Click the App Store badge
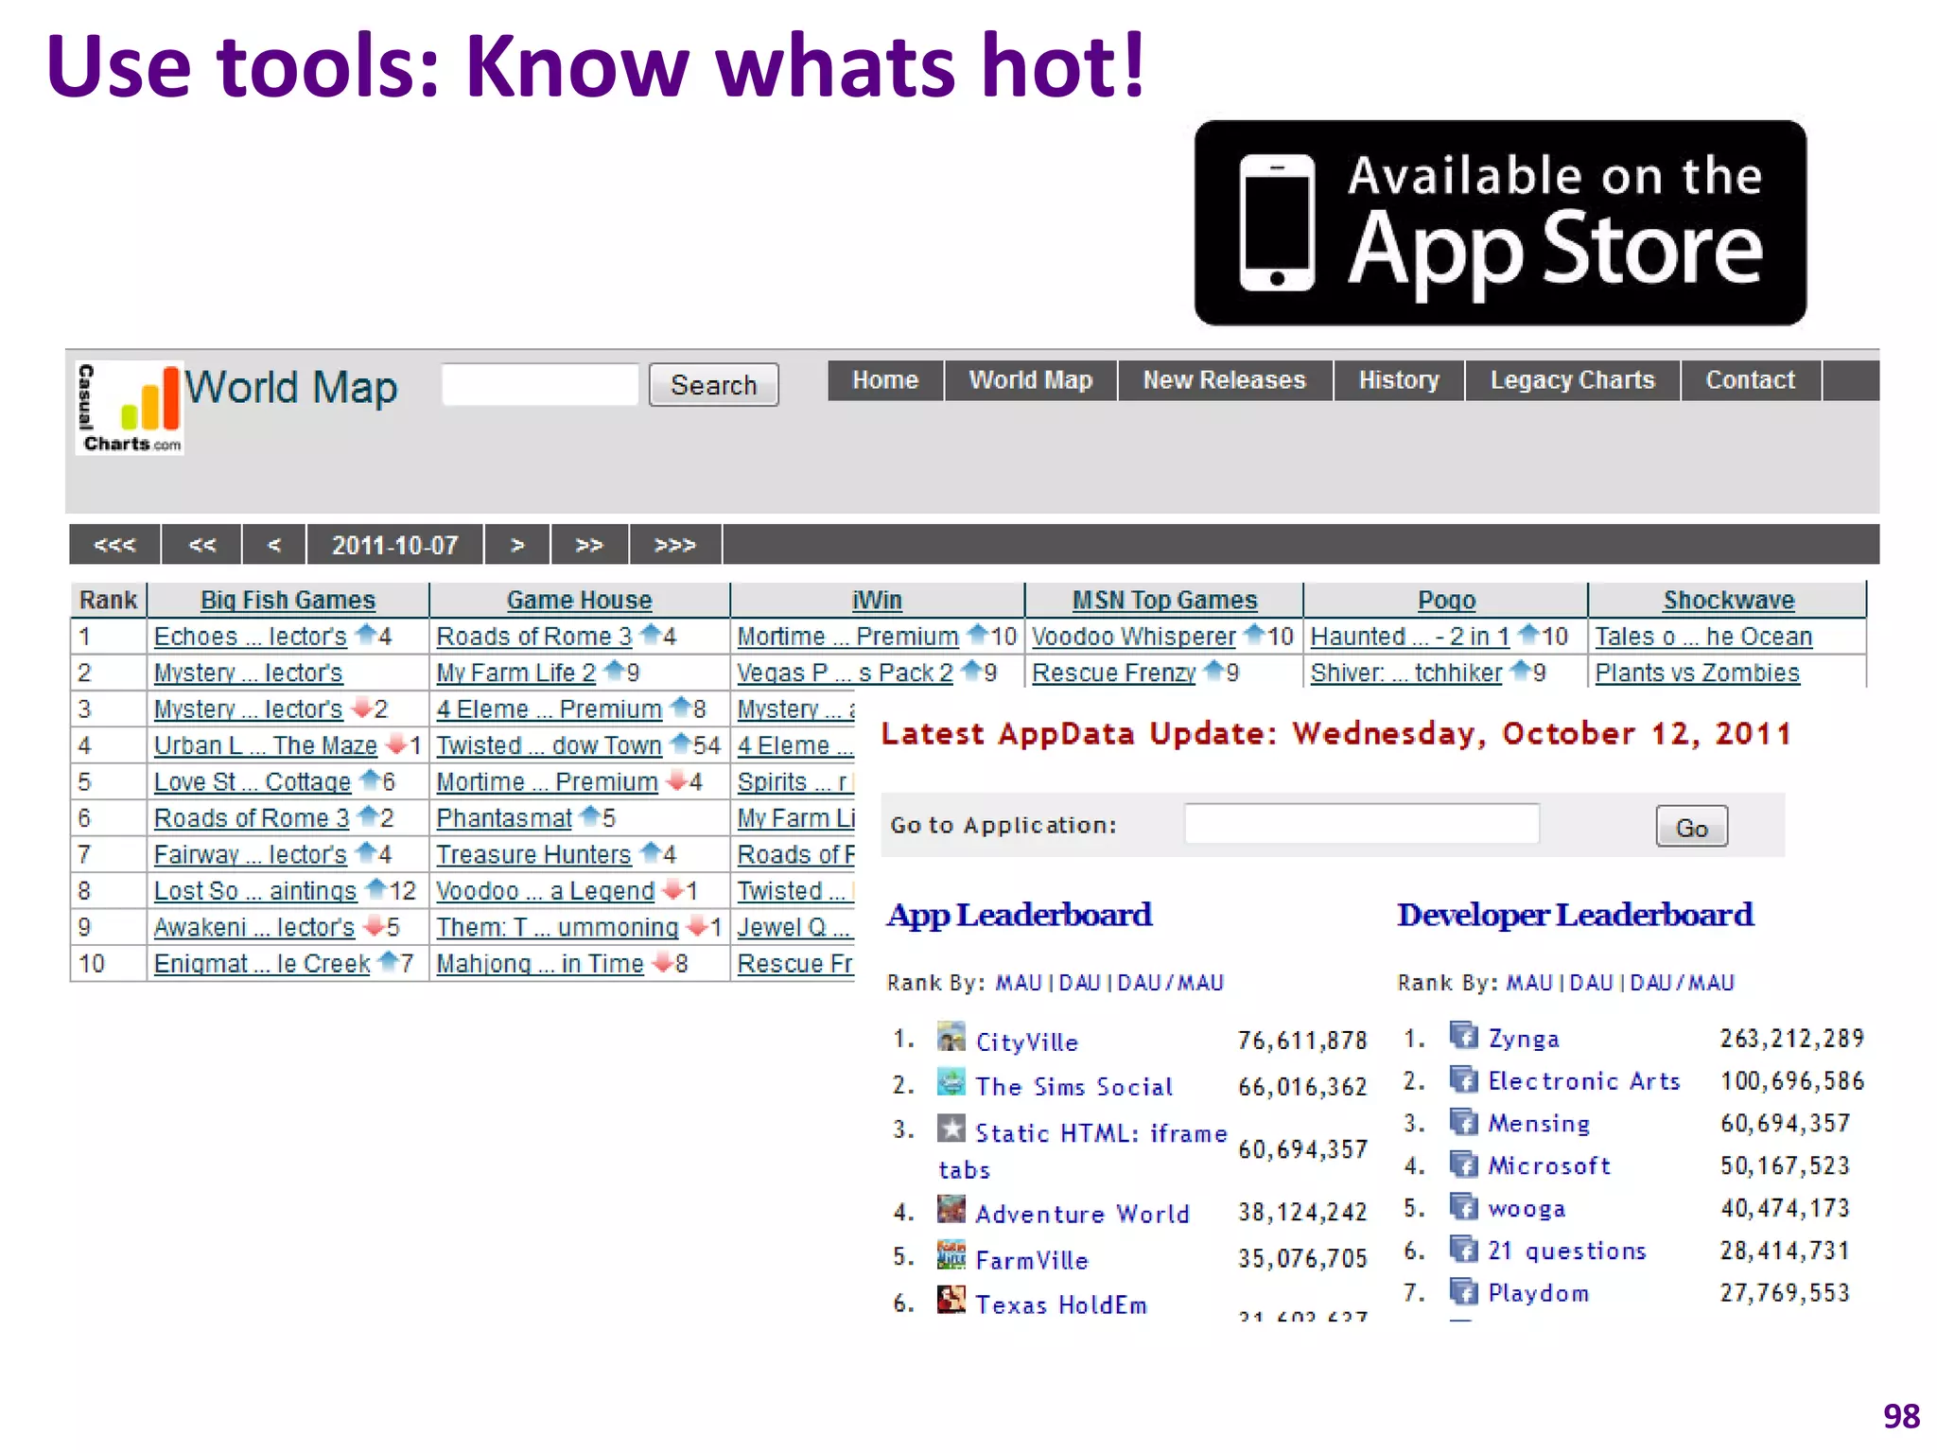Viewport: 1937px width, 1453px height. 1500,223
